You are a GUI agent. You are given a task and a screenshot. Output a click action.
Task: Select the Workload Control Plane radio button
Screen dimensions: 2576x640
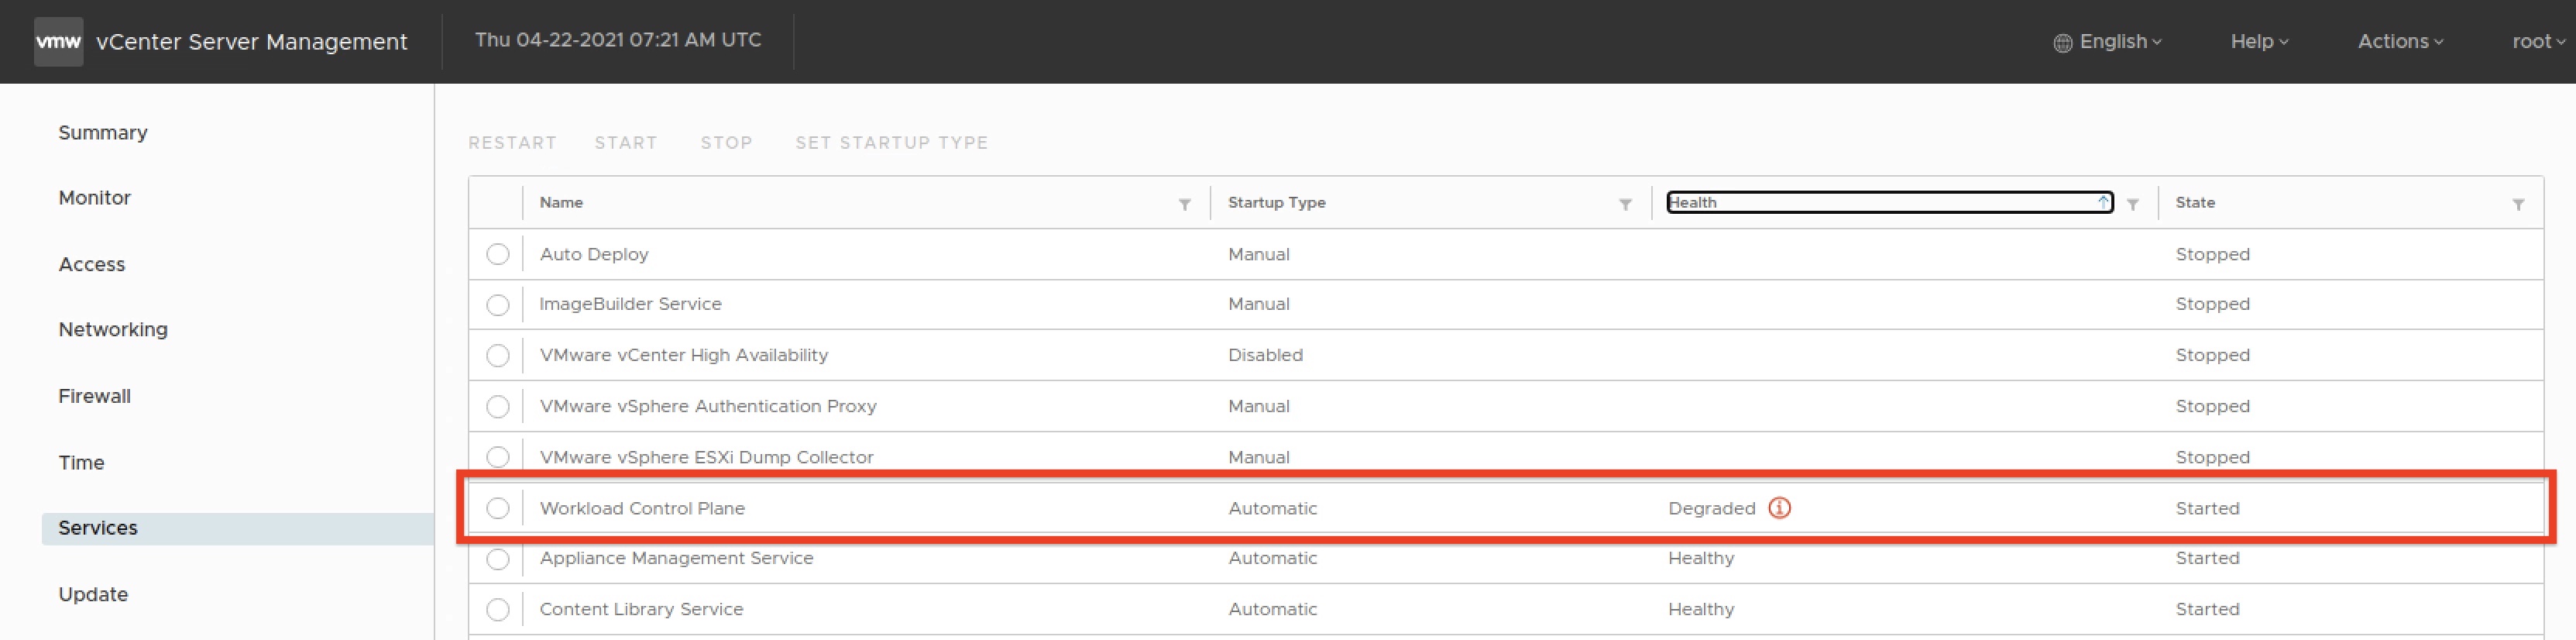(x=498, y=508)
